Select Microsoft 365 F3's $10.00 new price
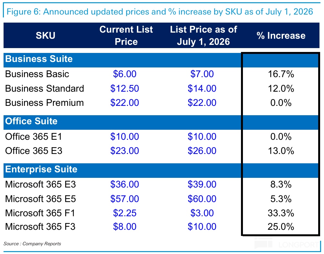The width and height of the screenshot is (324, 254). coord(202,227)
